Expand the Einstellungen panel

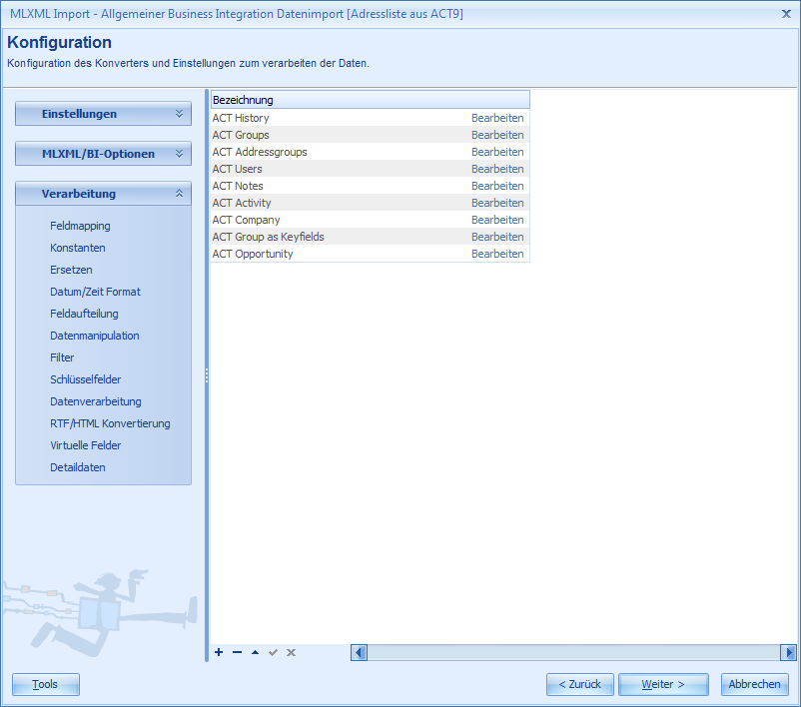tap(103, 113)
